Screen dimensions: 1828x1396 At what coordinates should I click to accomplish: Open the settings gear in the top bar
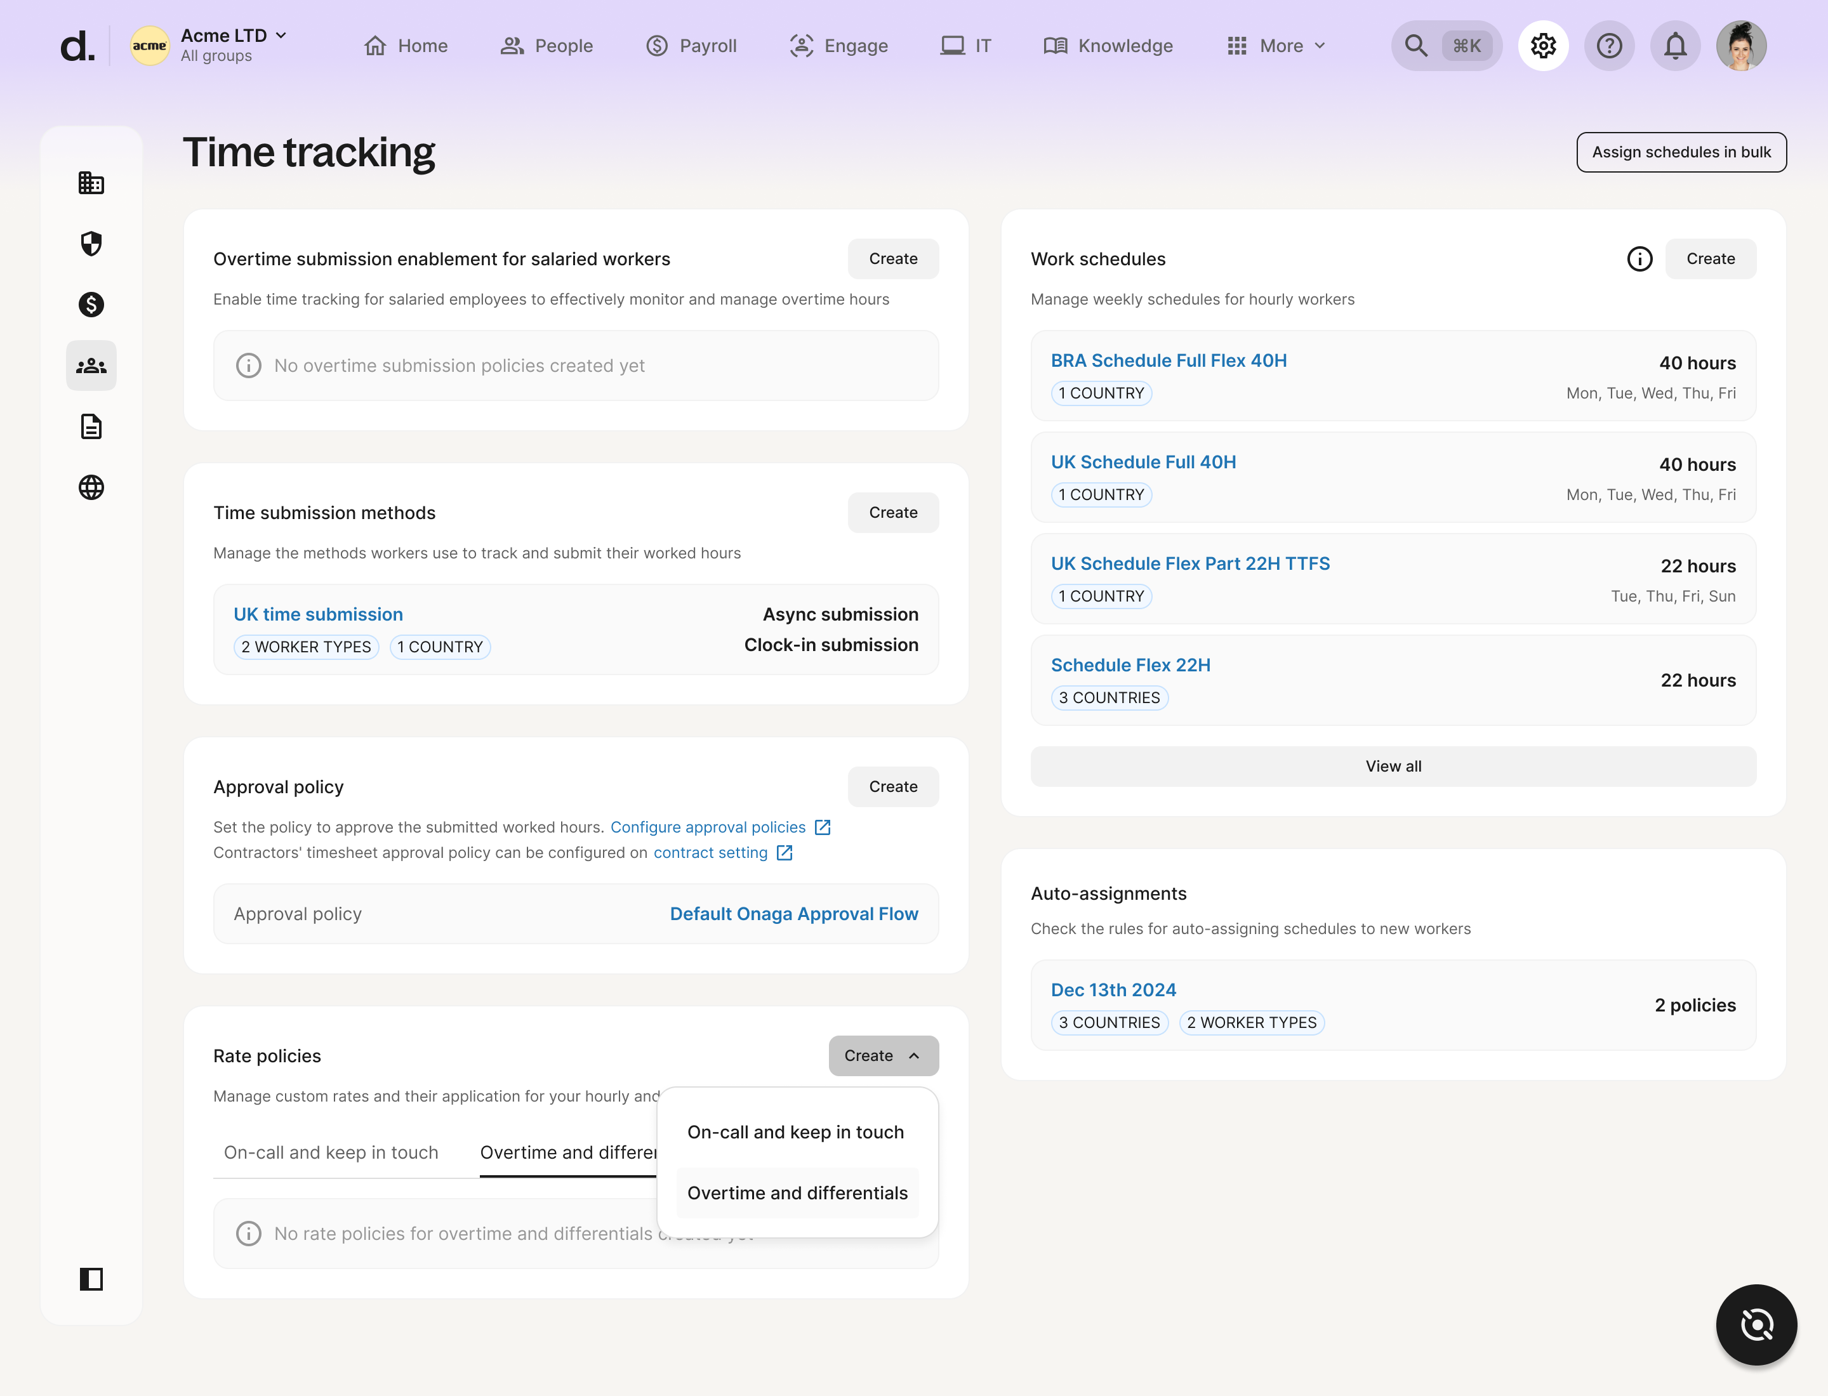(1542, 46)
